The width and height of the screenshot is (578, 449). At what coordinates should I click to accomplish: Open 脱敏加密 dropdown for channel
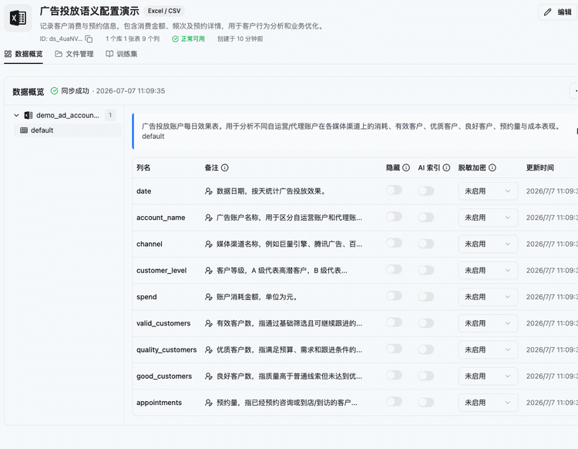(x=488, y=244)
